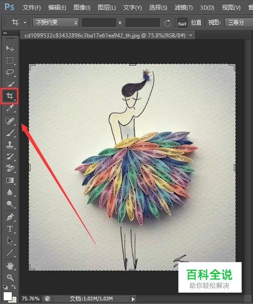Reset default foreground and background colors

pyautogui.click(x=5, y=287)
